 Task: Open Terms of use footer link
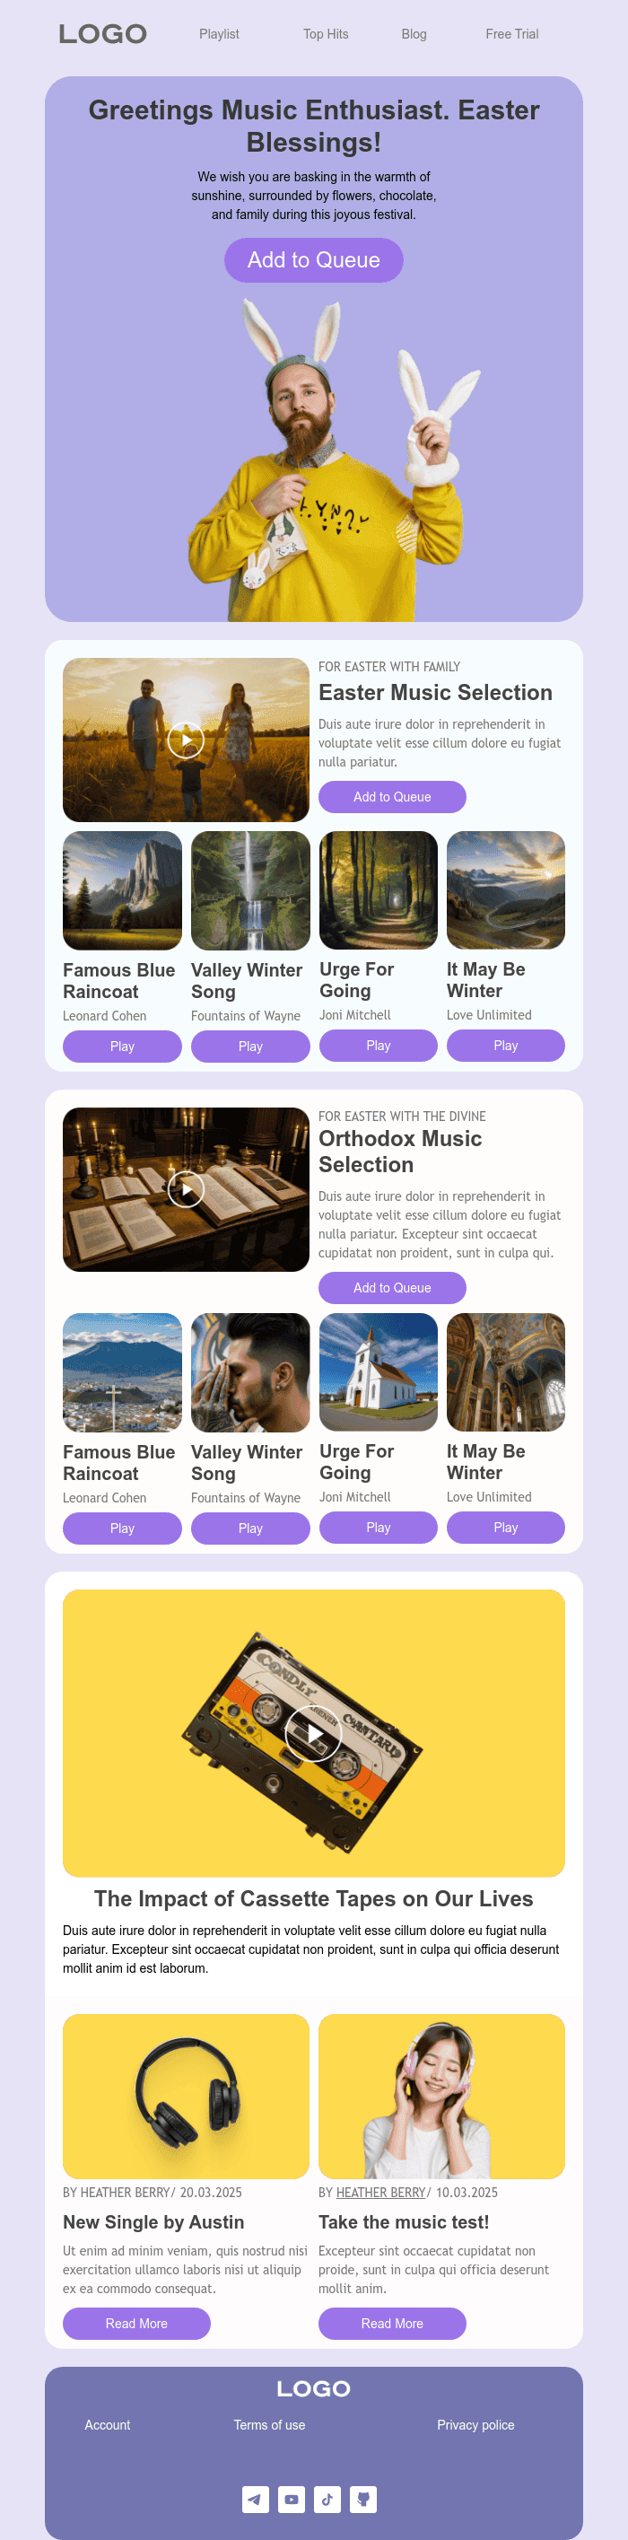(x=269, y=2424)
